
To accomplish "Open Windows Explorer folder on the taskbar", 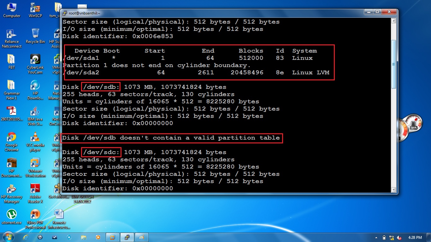I will [84, 237].
